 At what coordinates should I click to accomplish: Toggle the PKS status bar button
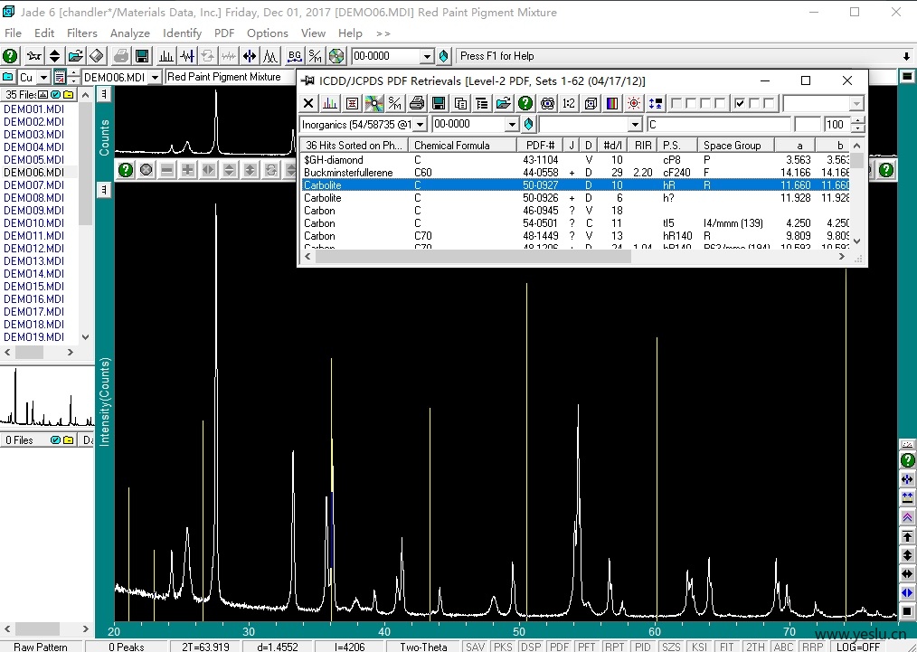point(503,647)
